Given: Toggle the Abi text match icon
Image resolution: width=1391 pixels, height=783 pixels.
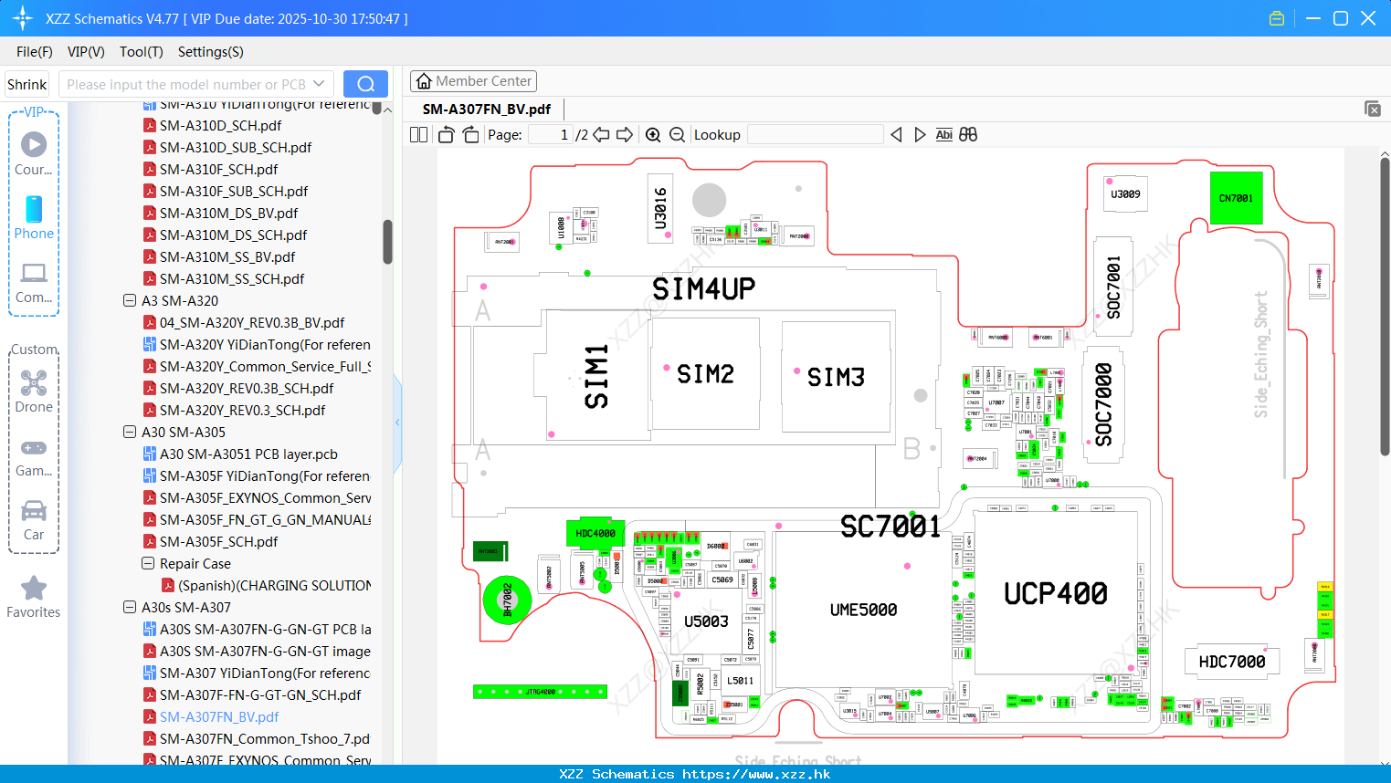Looking at the screenshot, I should tap(944, 134).
